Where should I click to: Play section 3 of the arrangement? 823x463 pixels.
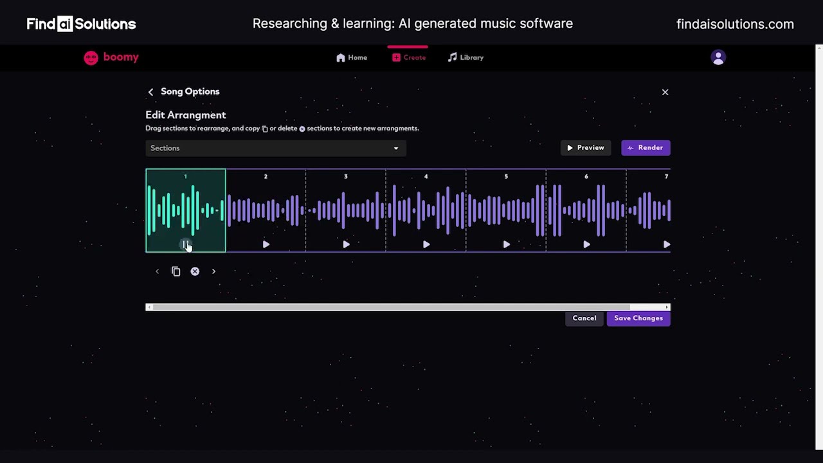tap(346, 244)
